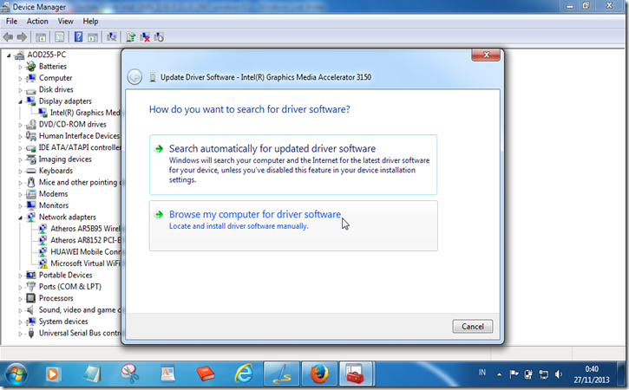Image resolution: width=629 pixels, height=390 pixels.
Task: Click the red toolbox taskbar icon
Action: click(355, 374)
